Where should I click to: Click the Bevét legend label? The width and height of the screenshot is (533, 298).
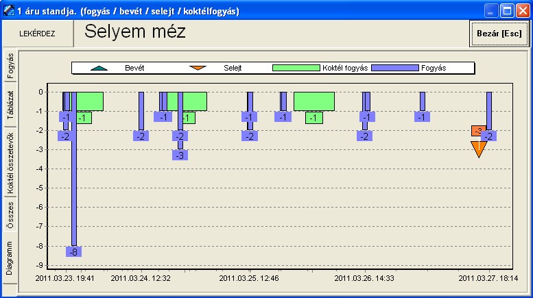click(x=134, y=68)
